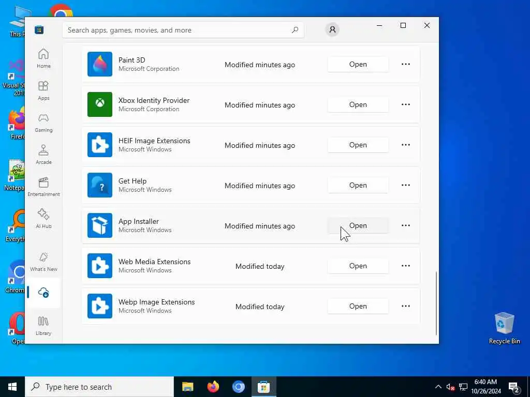Open App Installer with its Open button

click(x=358, y=225)
